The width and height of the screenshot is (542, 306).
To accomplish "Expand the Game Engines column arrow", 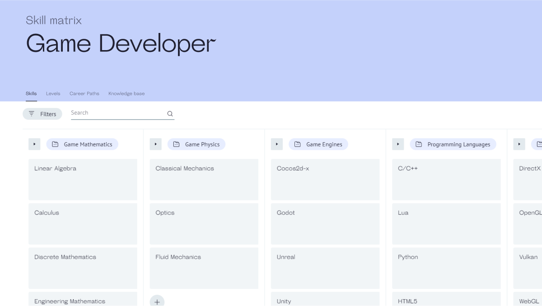I will [277, 144].
